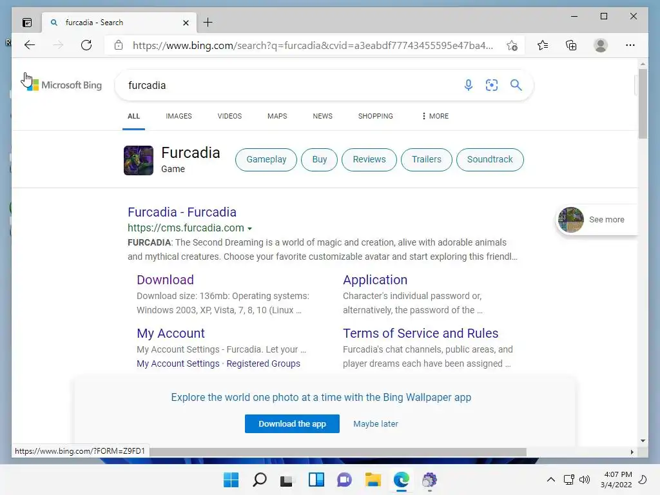660x495 pixels.
Task: Open Edge settings and more menu
Action: (630, 45)
